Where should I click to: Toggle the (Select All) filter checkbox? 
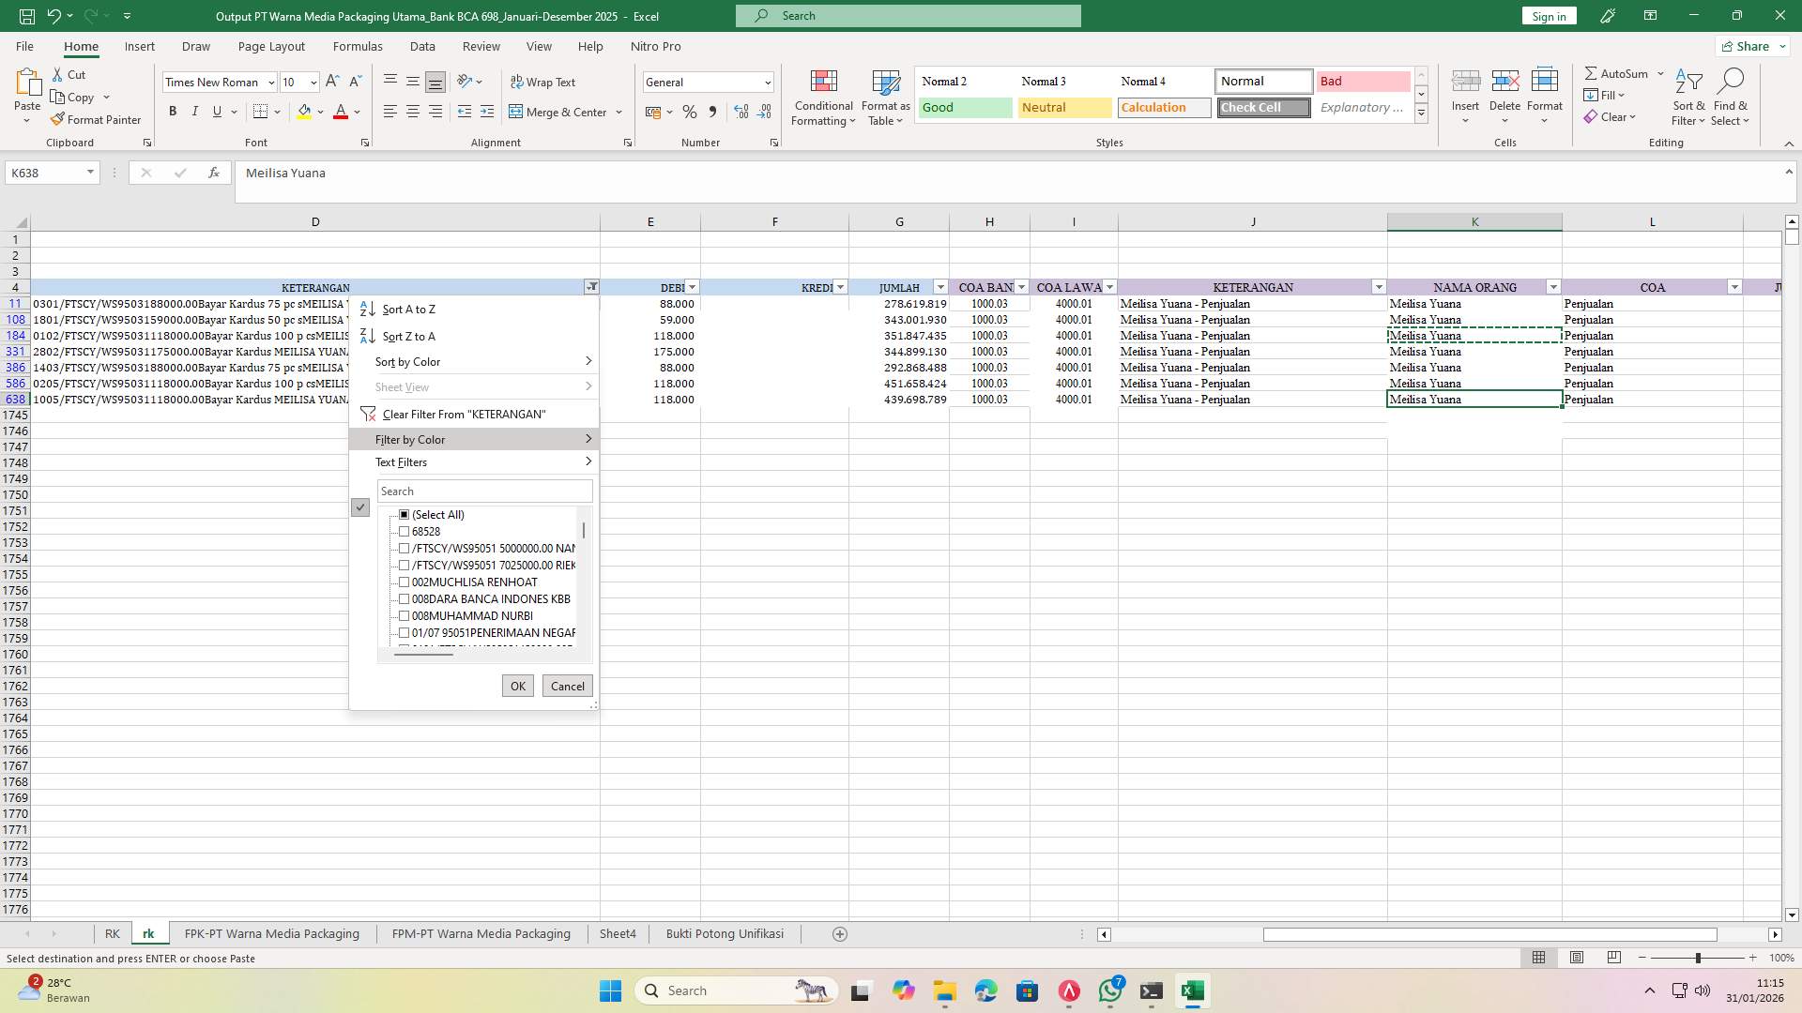coord(404,514)
